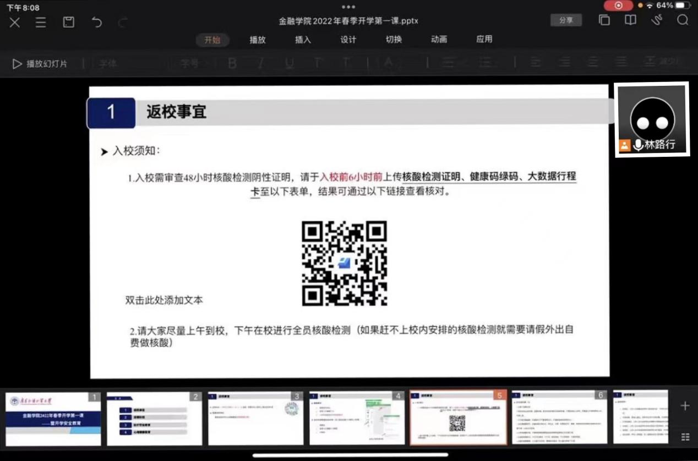
Task: Switch to the 动画 tab
Action: click(439, 40)
